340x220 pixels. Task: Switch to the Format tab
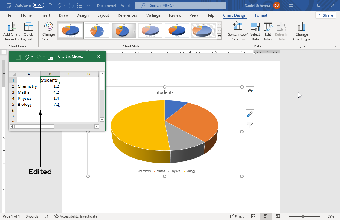tap(261, 15)
